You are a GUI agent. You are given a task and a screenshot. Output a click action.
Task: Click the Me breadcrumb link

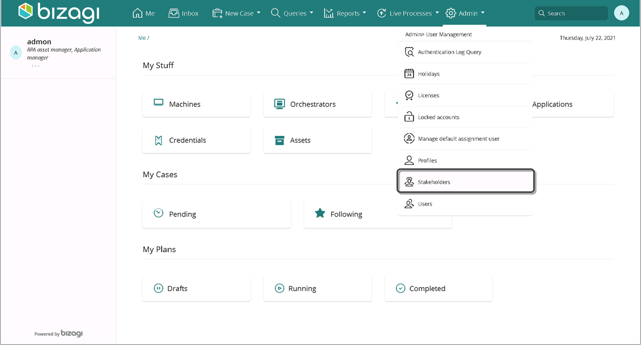[142, 38]
